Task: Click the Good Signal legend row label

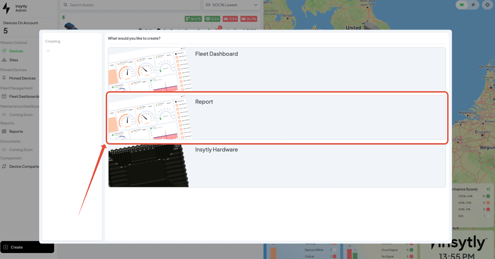Action: (x=390, y=250)
